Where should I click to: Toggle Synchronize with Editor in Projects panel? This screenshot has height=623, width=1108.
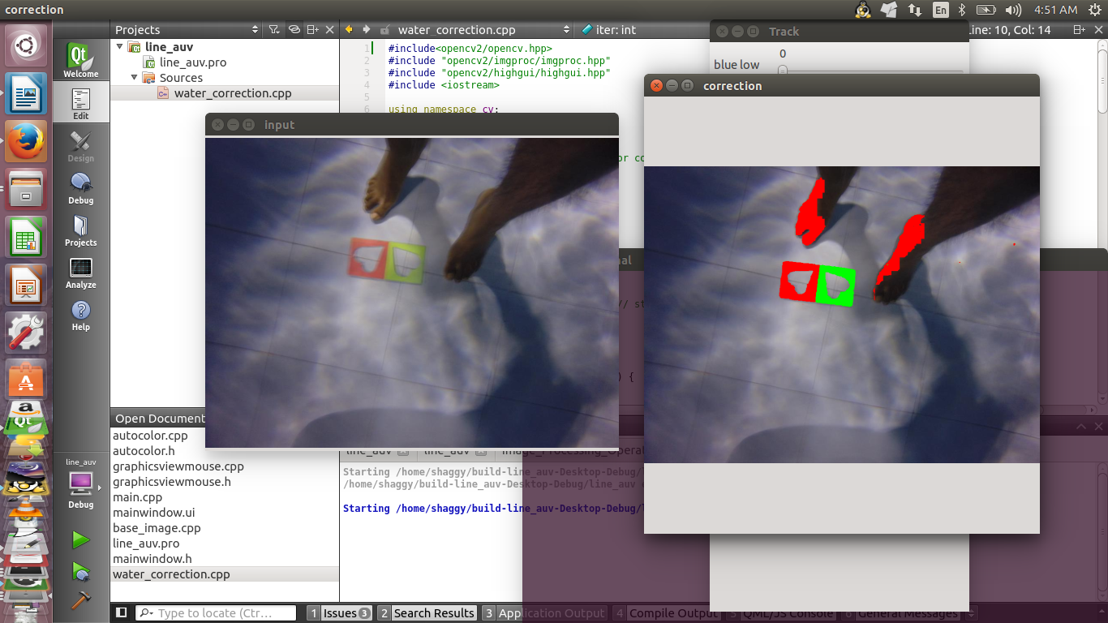click(x=294, y=29)
